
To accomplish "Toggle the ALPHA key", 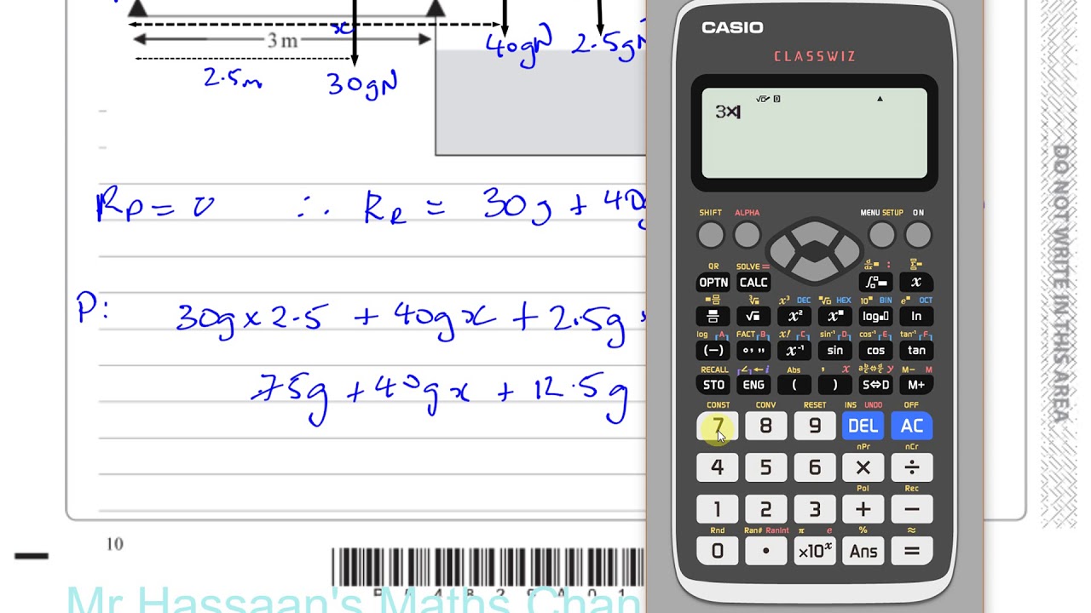I will pos(748,234).
